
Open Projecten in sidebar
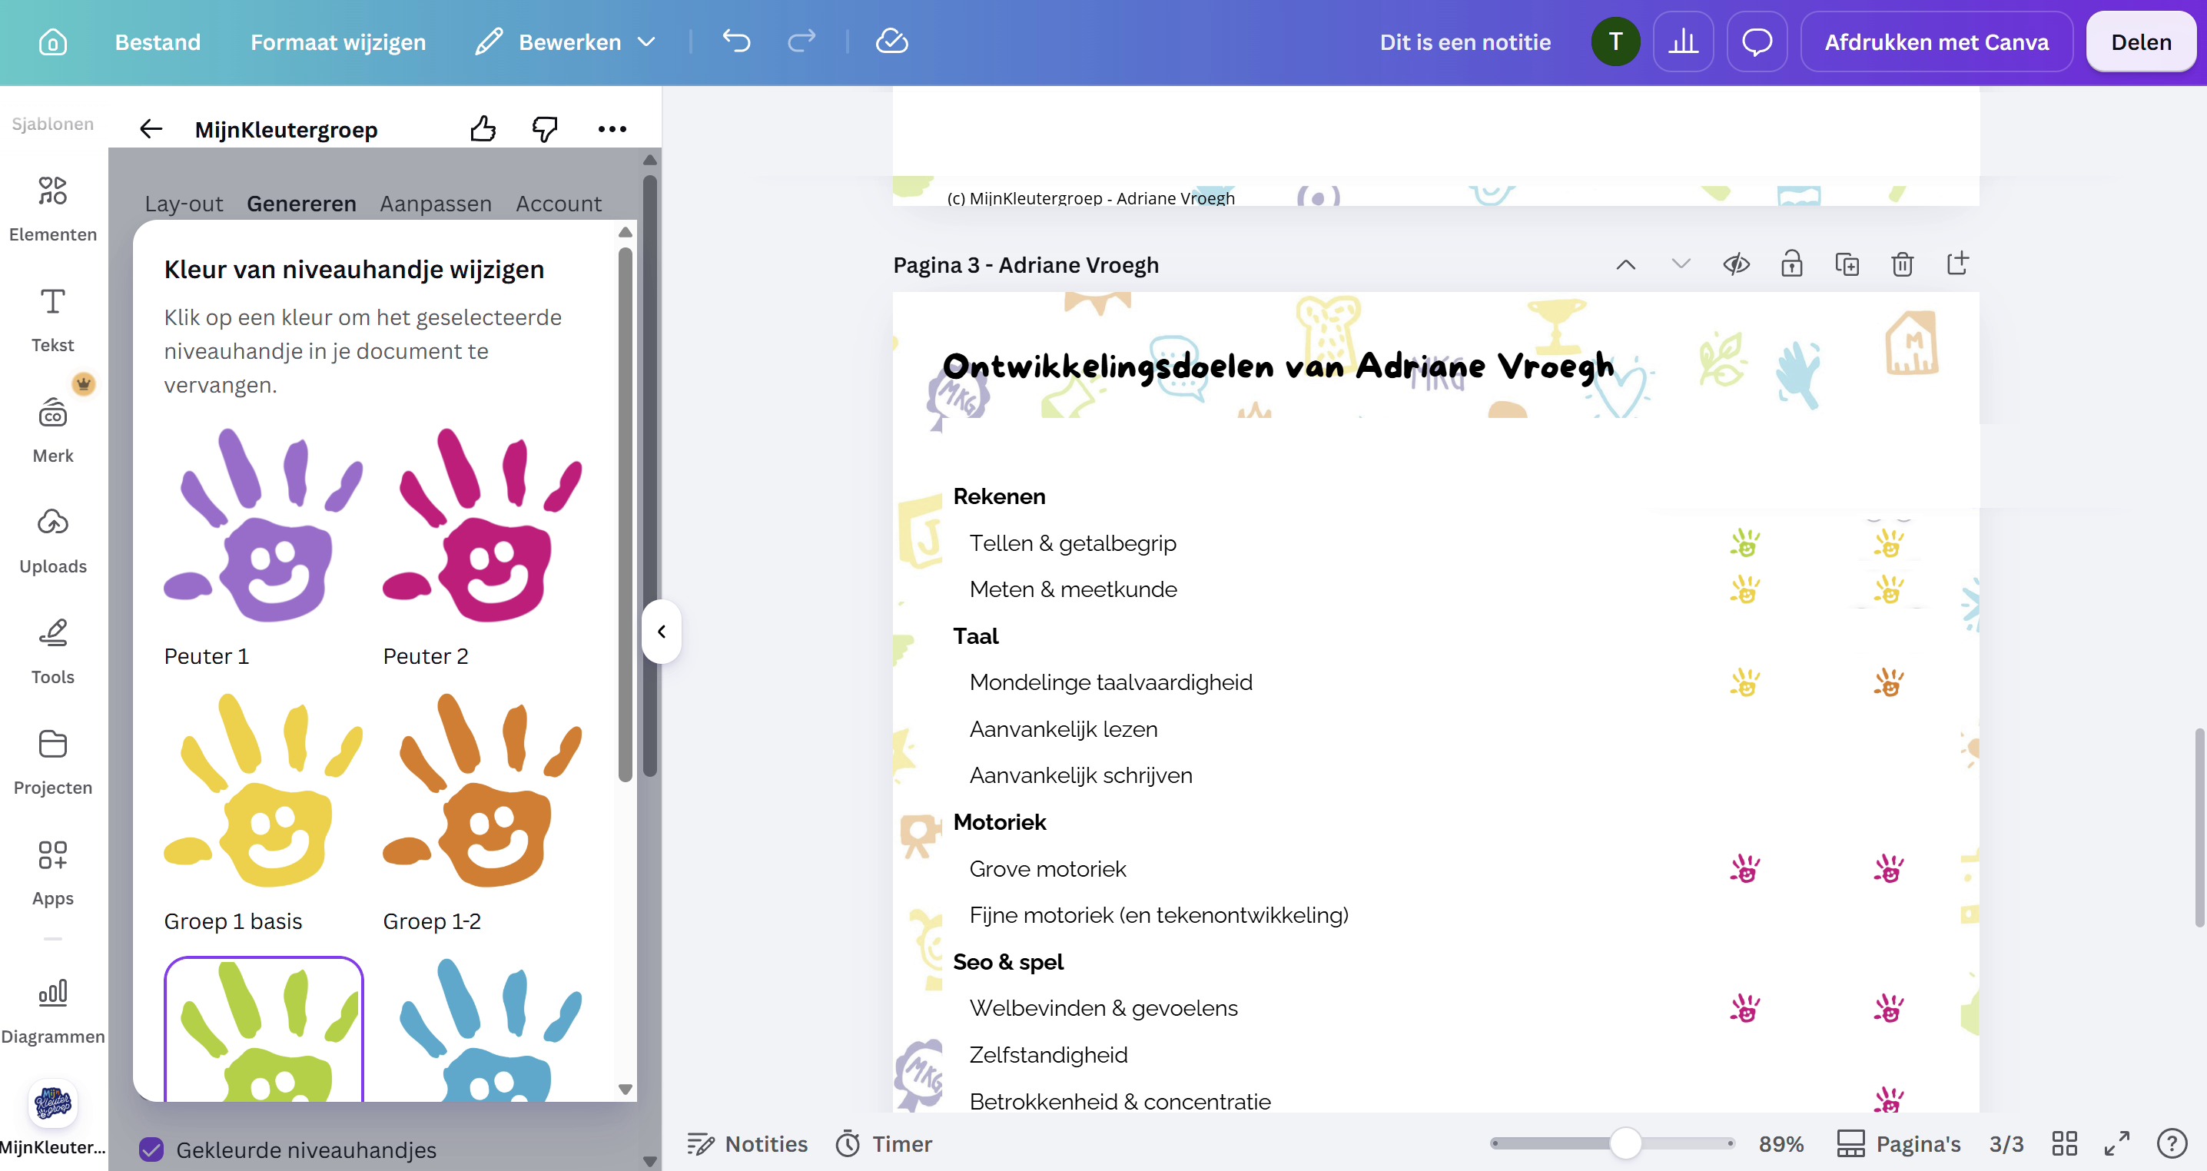click(53, 761)
